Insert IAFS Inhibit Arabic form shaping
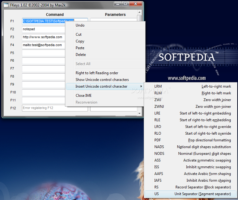238x200 pixels. (x=191, y=180)
